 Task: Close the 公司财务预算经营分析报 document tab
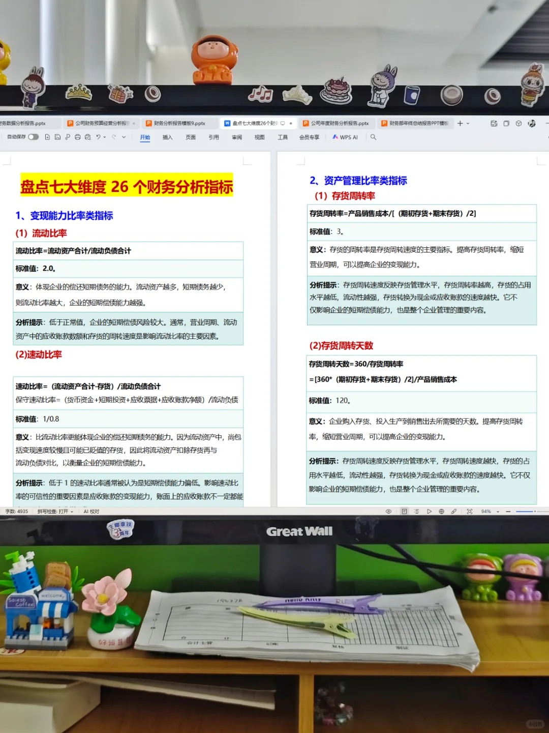click(134, 123)
